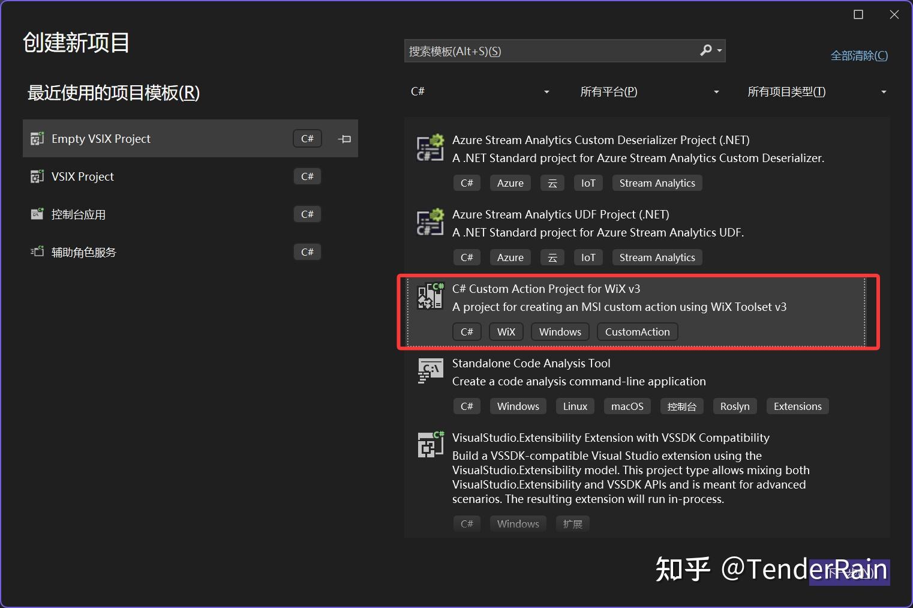This screenshot has height=608, width=913.
Task: Click the Azure Stream Analytics UDF Project icon
Action: [x=430, y=221]
